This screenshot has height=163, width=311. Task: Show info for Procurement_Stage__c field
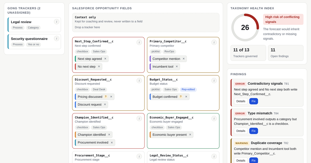139,156
